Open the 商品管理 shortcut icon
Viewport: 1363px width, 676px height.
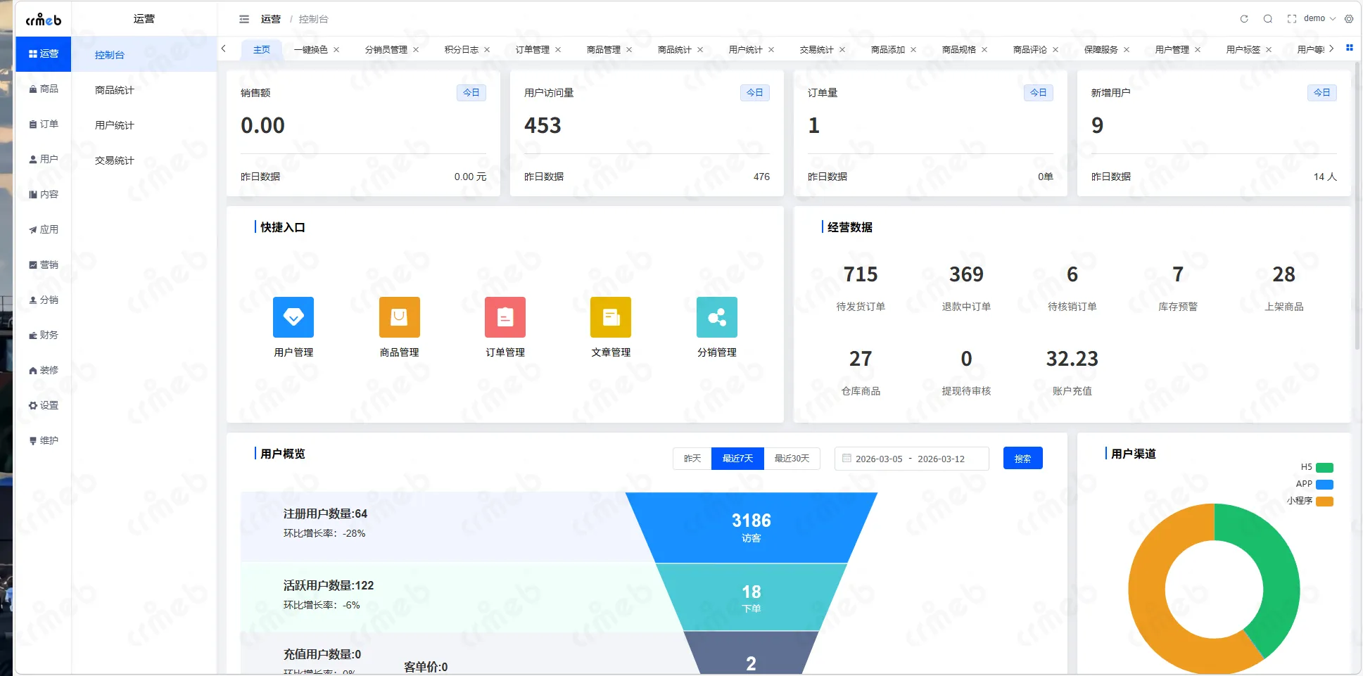(x=400, y=317)
